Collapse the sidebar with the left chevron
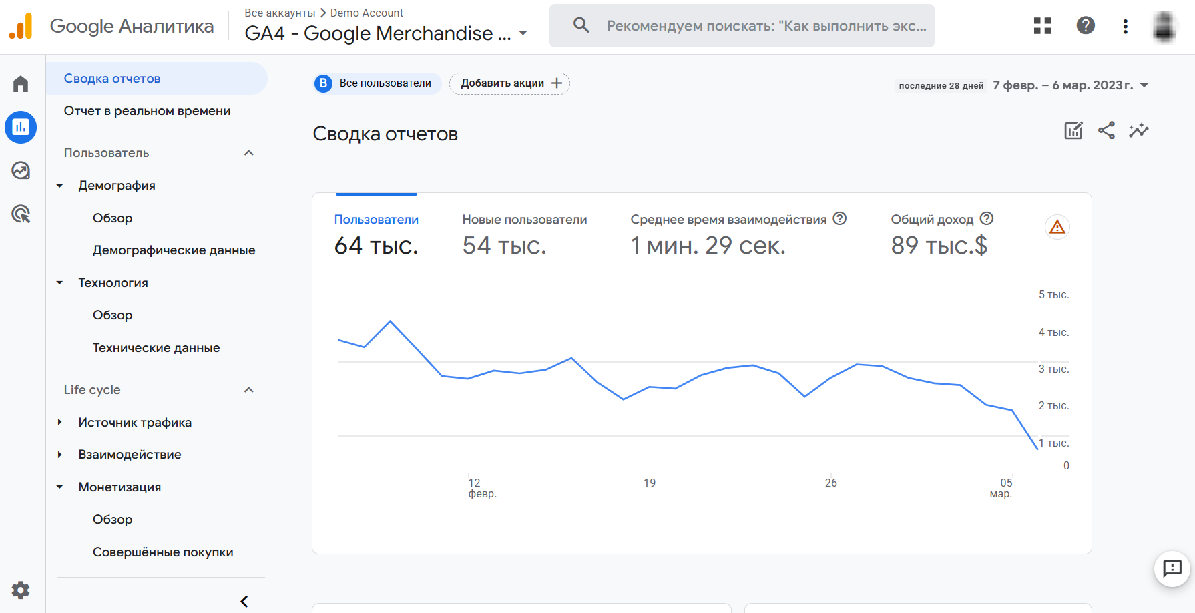This screenshot has width=1195, height=613. (244, 602)
